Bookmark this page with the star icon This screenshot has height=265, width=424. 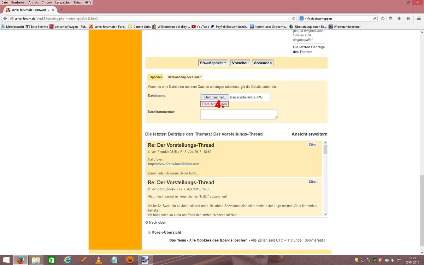[x=383, y=19]
